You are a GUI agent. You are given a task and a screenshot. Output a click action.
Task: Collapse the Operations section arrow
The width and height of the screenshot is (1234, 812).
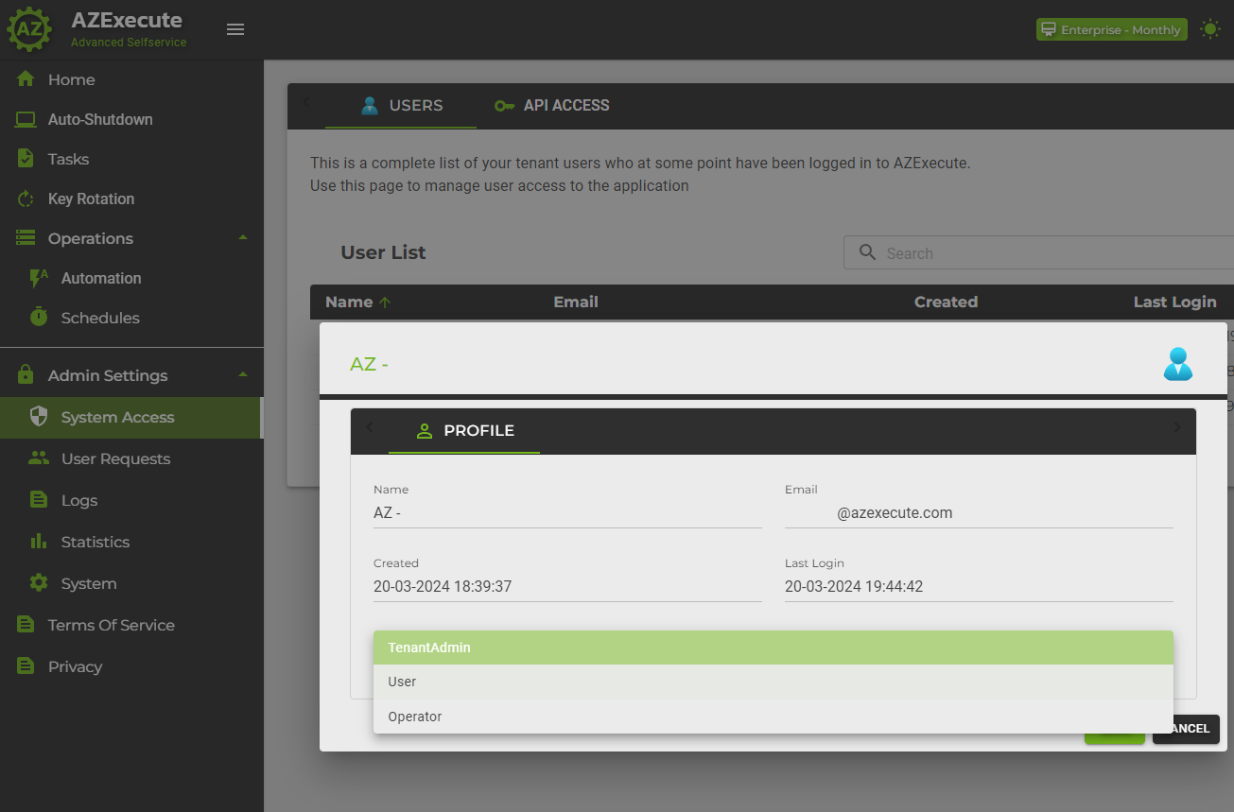[243, 237]
